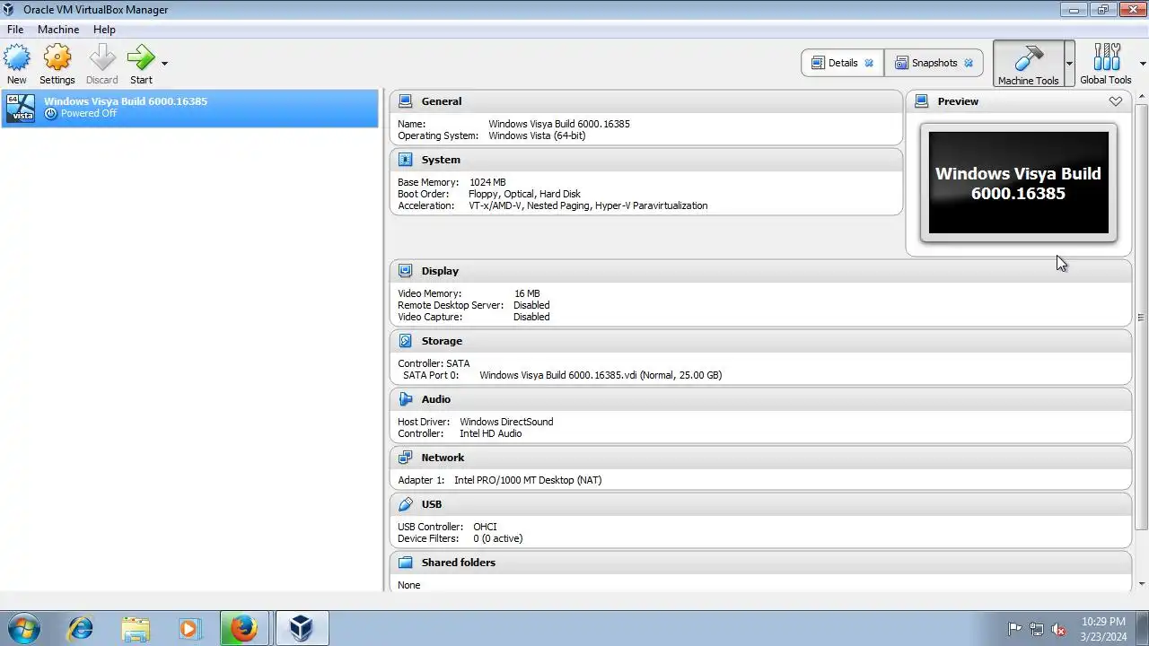This screenshot has height=646, width=1149.
Task: Click the USB section icon
Action: tap(406, 504)
